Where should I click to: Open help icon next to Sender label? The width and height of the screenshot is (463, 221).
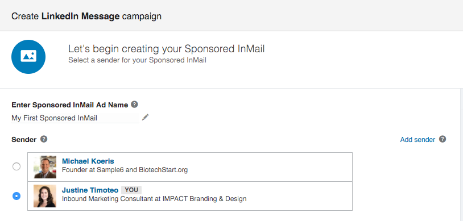pos(44,139)
